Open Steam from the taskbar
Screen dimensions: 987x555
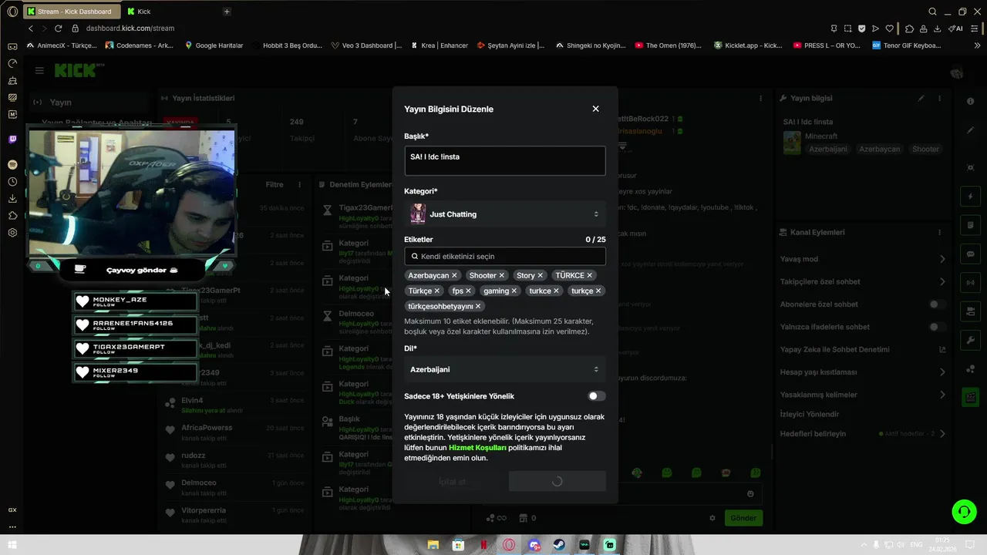point(559,545)
